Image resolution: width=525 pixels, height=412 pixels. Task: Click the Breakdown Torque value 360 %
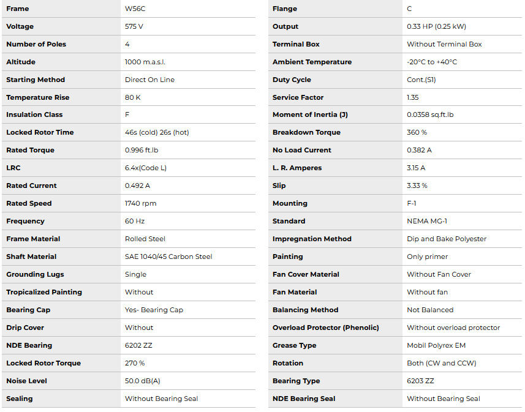pos(417,133)
